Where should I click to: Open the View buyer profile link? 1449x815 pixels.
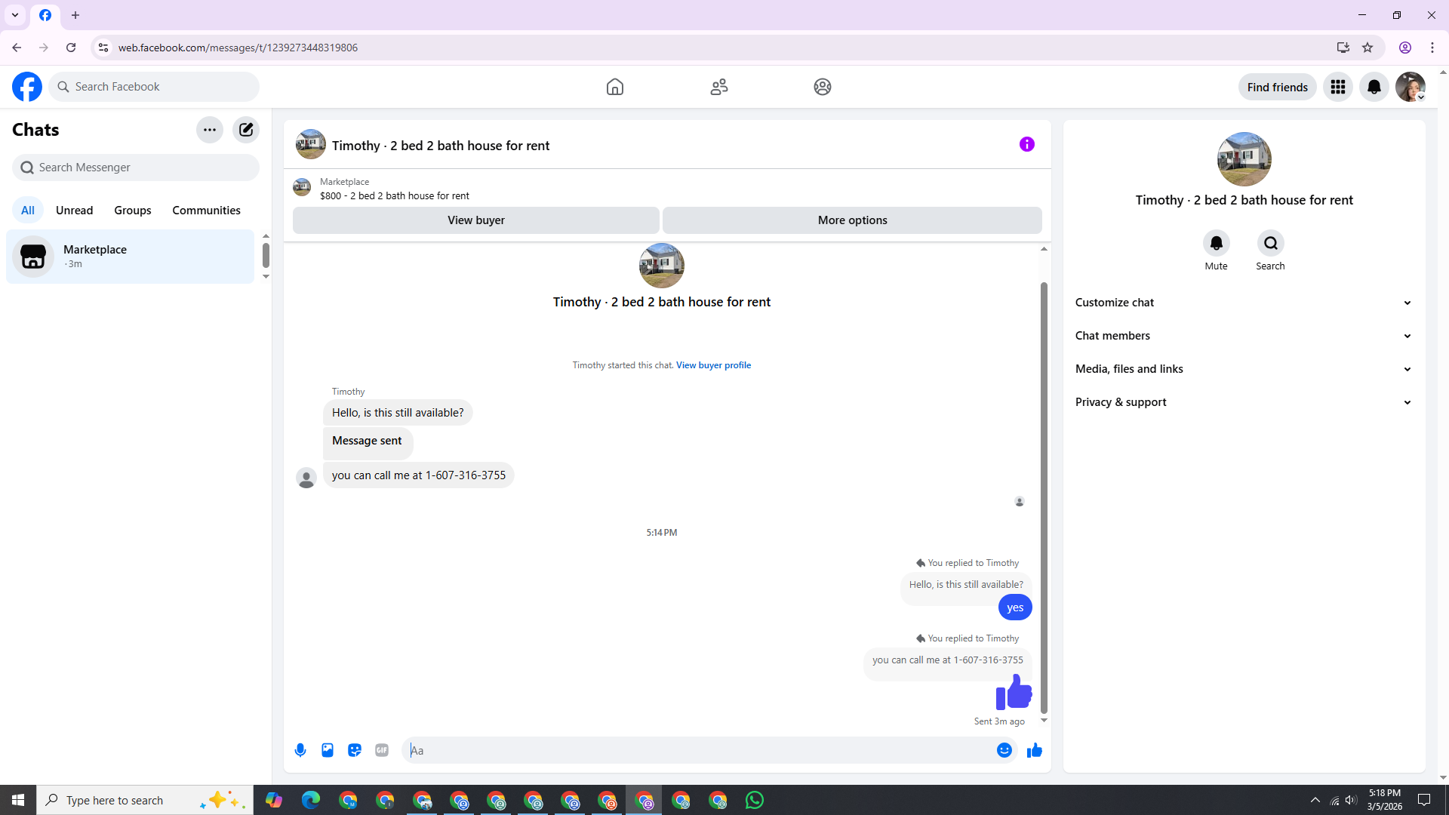pos(713,365)
